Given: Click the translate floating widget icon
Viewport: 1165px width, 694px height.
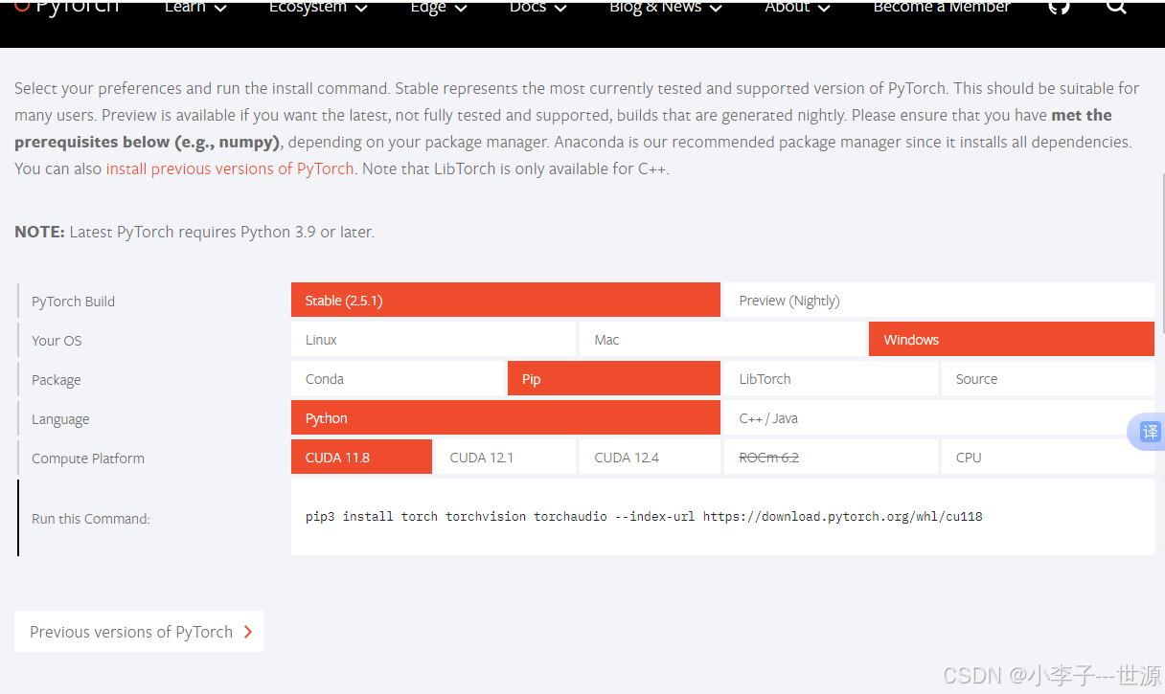Looking at the screenshot, I should tap(1149, 432).
